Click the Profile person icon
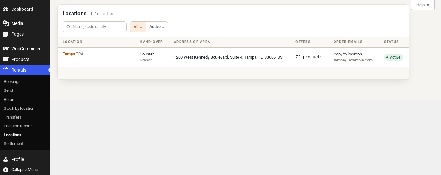The image size is (441, 175). pyautogui.click(x=6, y=159)
